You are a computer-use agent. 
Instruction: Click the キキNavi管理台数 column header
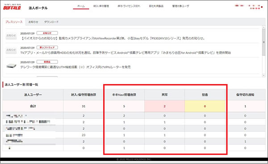[x=124, y=95]
